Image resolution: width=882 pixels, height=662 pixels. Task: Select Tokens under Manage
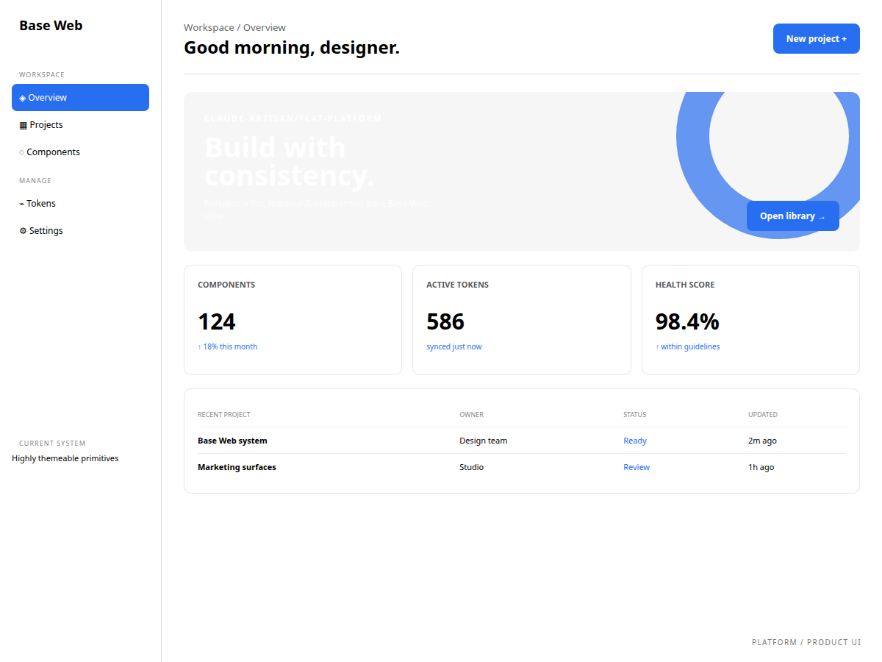pos(80,203)
